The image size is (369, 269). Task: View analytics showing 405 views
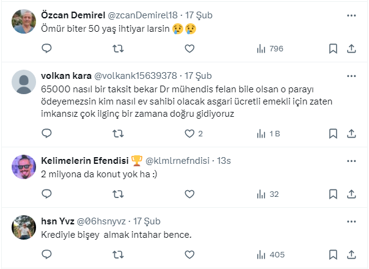pos(269,254)
